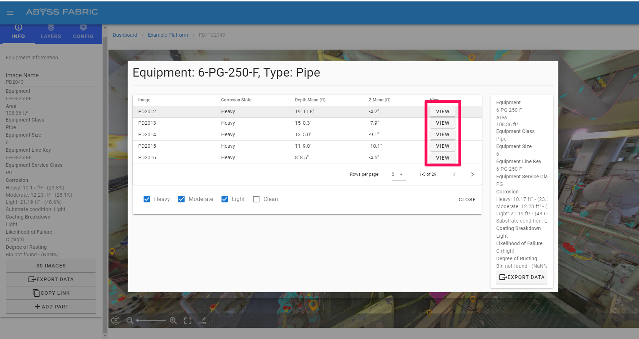Close the equipment dialog

click(467, 200)
